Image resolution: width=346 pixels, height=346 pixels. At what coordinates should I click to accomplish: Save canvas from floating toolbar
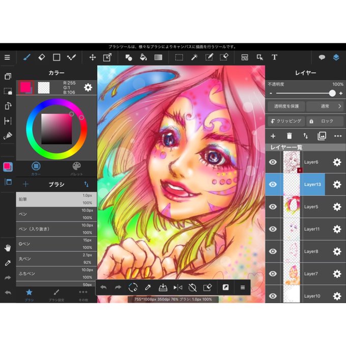point(163,287)
